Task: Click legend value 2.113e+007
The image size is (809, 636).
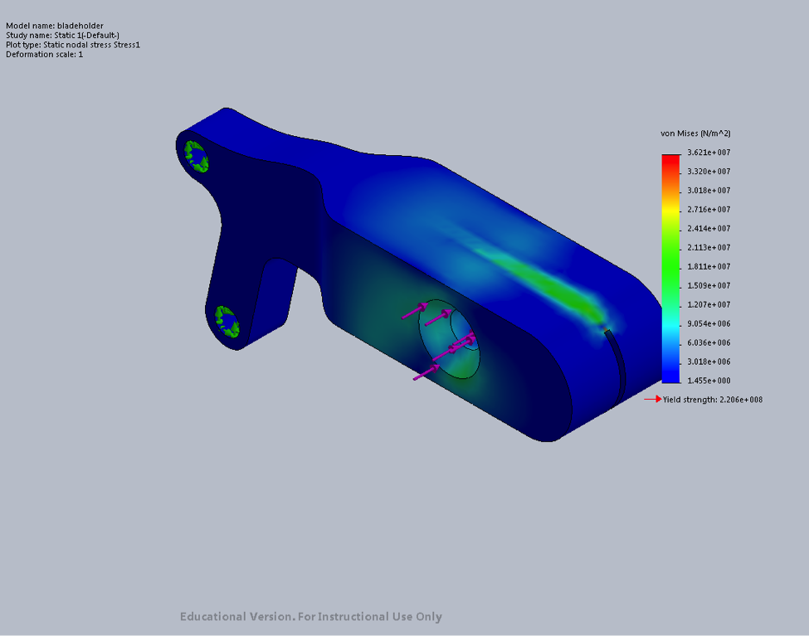Action: tap(709, 248)
